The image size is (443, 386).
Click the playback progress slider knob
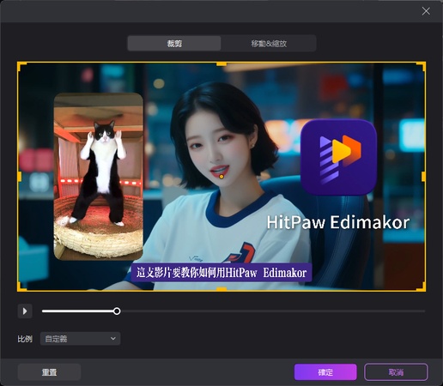point(117,311)
